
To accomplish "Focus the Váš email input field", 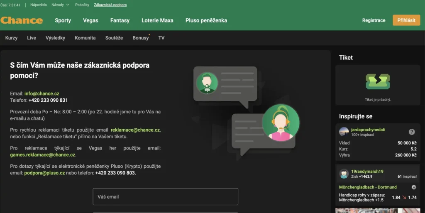I will coord(165,197).
